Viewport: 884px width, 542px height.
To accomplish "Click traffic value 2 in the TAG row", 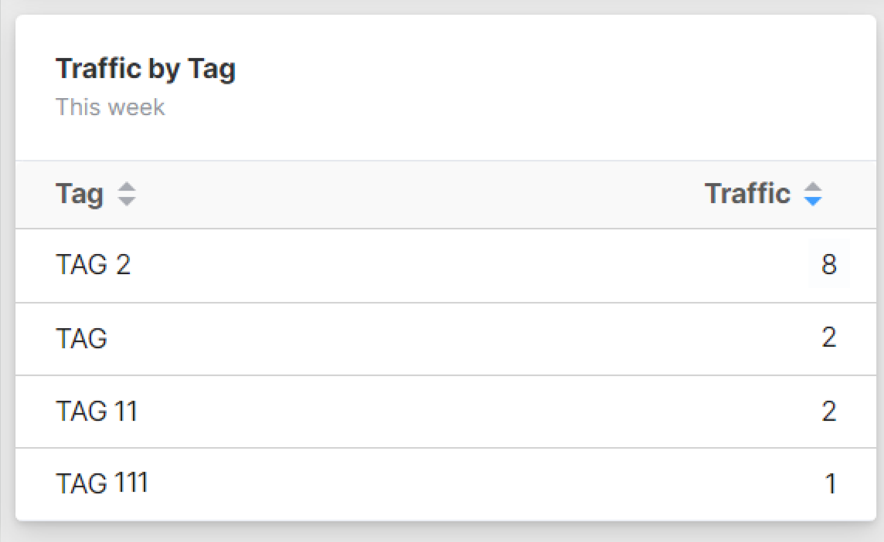I will 829,338.
